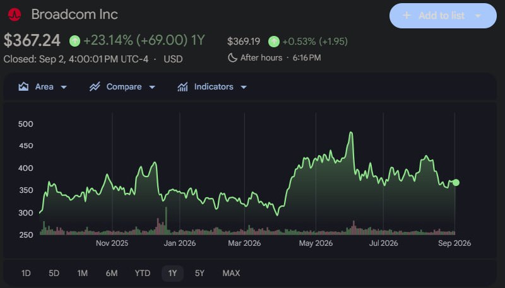Select the 6M time range
This screenshot has height=288, width=505.
pyautogui.click(x=112, y=274)
